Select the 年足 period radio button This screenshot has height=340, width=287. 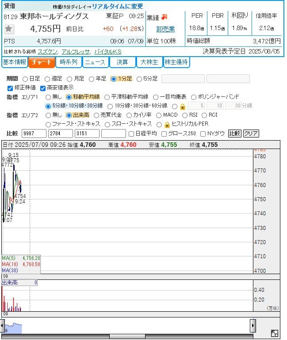click(92, 79)
